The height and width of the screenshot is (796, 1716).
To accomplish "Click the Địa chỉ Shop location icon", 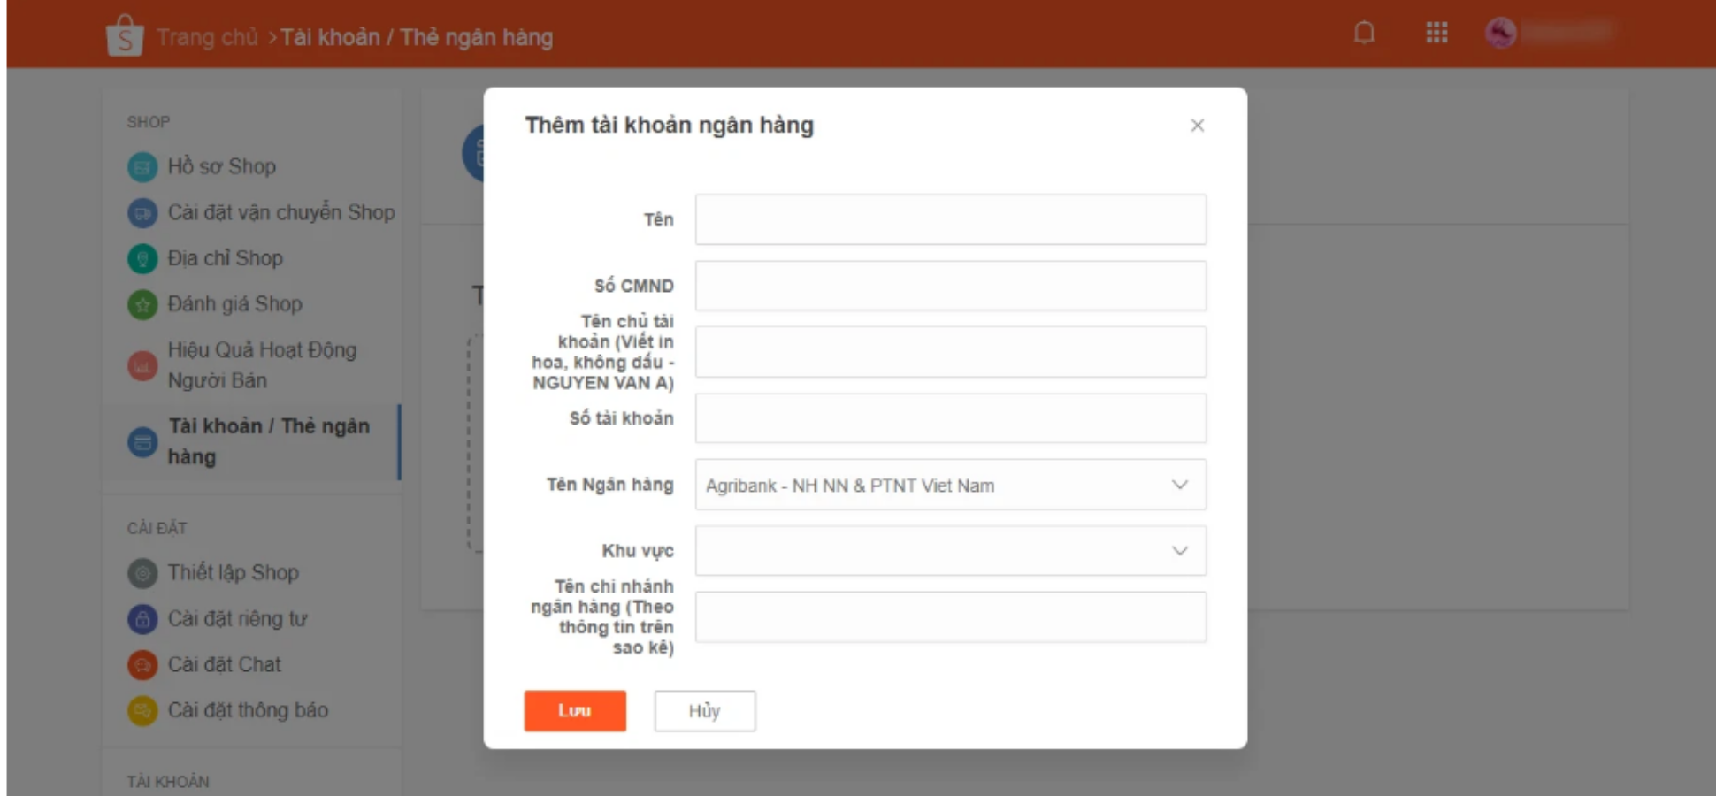I will point(142,259).
